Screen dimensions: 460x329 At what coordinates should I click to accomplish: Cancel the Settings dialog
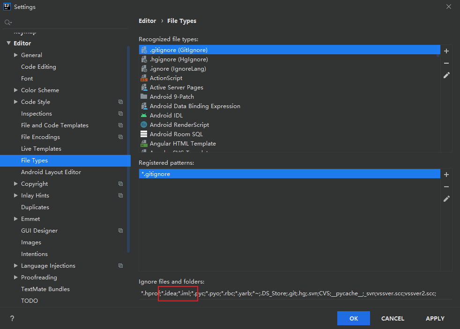tap(393, 318)
